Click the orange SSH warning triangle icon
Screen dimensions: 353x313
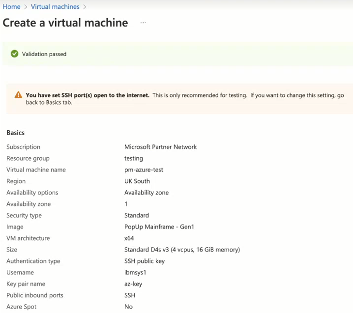pos(18,95)
